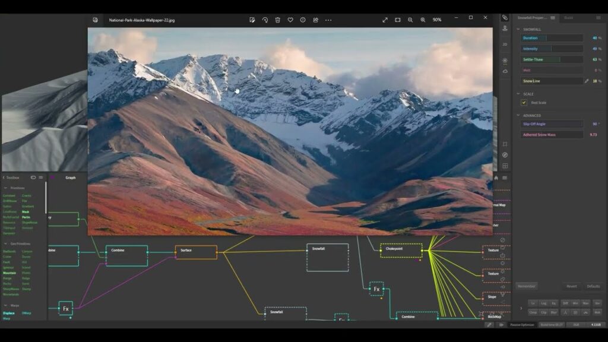
Task: Open the edit image icon in photo viewer
Action: [x=252, y=20]
